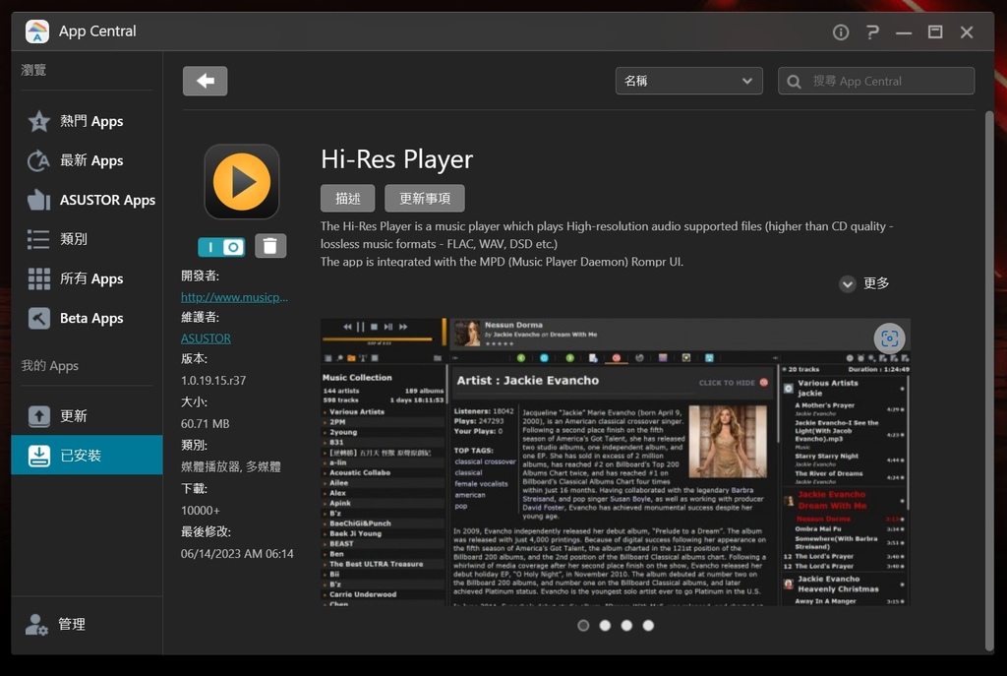Click the size value 60.71 MB

pos(205,423)
